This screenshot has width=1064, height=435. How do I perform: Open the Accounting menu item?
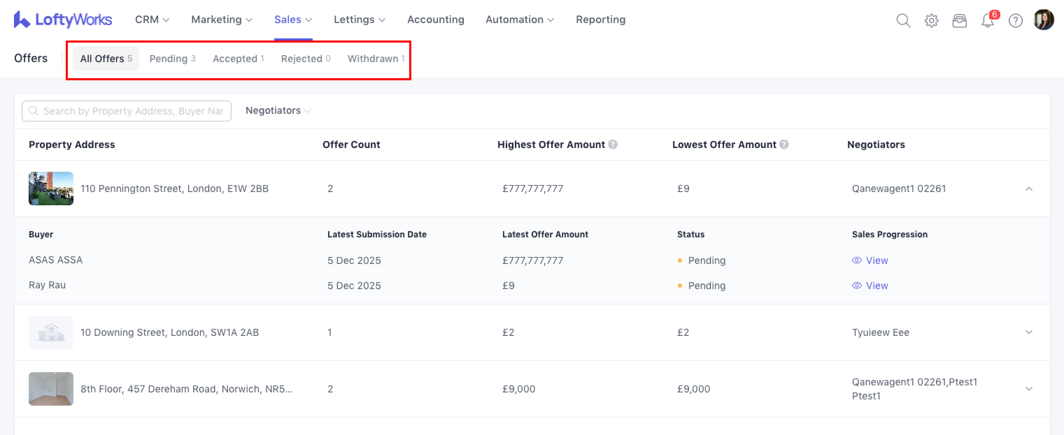(435, 20)
